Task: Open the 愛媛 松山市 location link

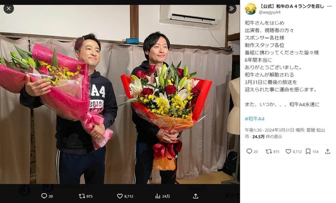Action: tap(316, 130)
